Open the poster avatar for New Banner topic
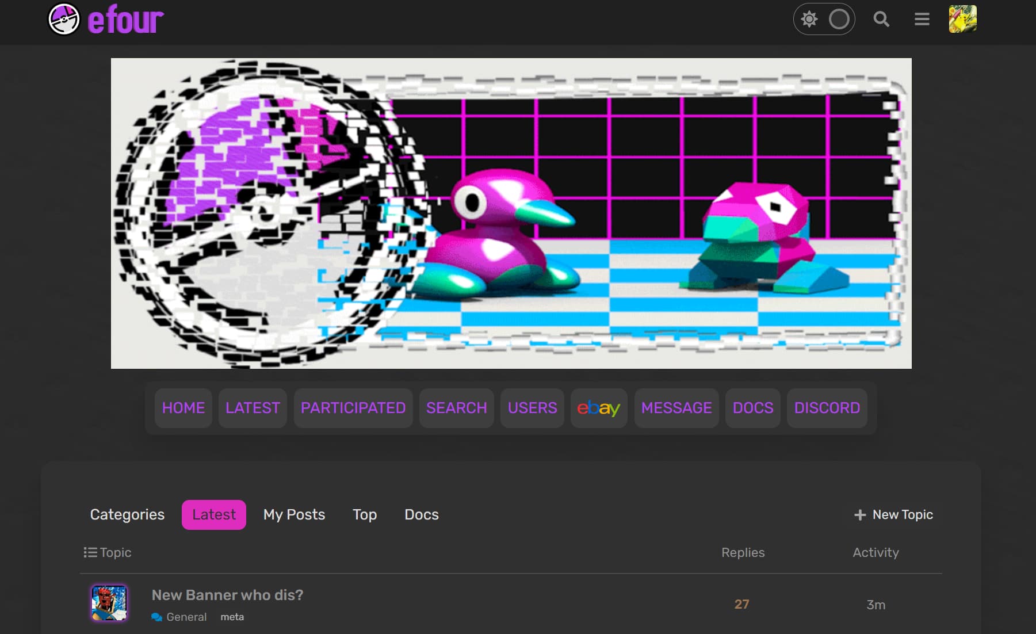Screen dimensions: 1036x634 (x=109, y=603)
